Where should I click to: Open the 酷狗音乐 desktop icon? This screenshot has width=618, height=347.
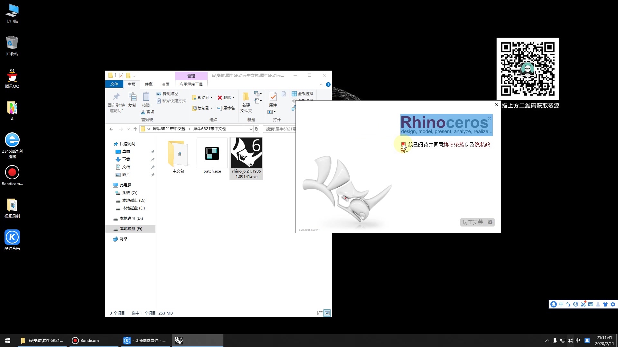point(12,240)
